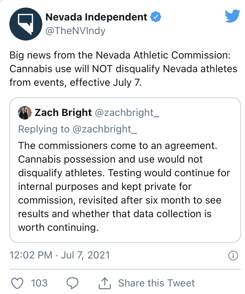Click the 103 likes count
This screenshot has height=294, width=245.
pos(39,283)
